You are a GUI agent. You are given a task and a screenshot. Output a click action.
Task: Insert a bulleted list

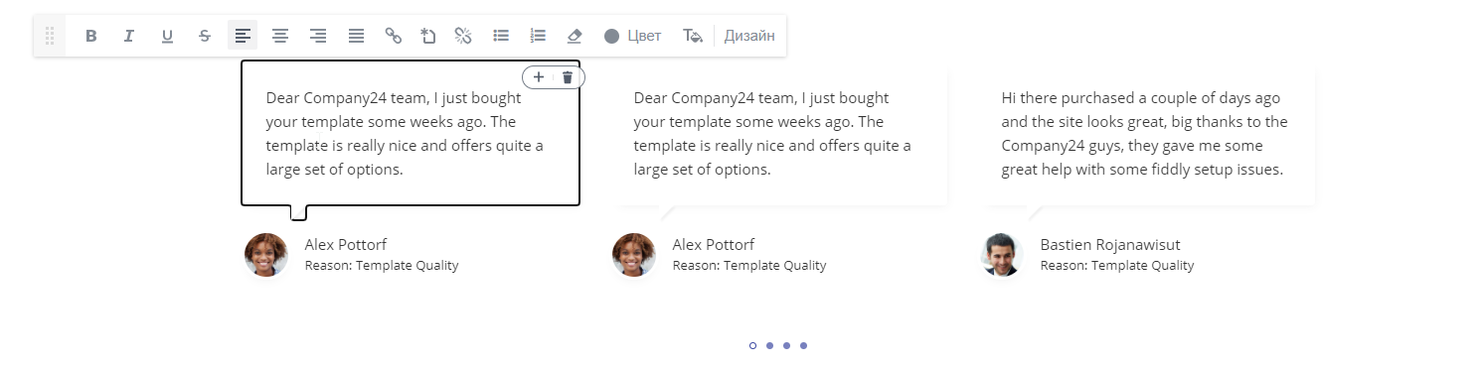[x=501, y=36]
